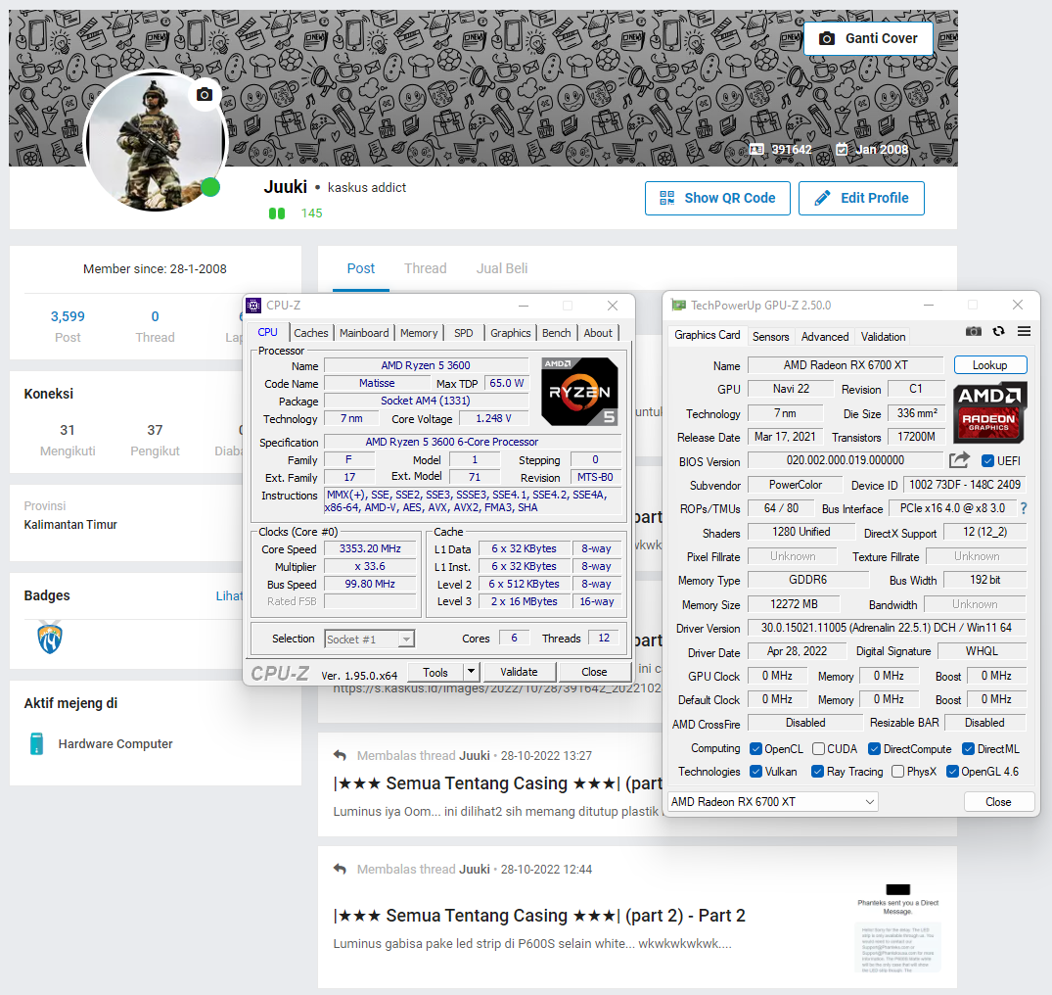
Task: Click the reputation bars icon next to 145
Action: point(276,213)
